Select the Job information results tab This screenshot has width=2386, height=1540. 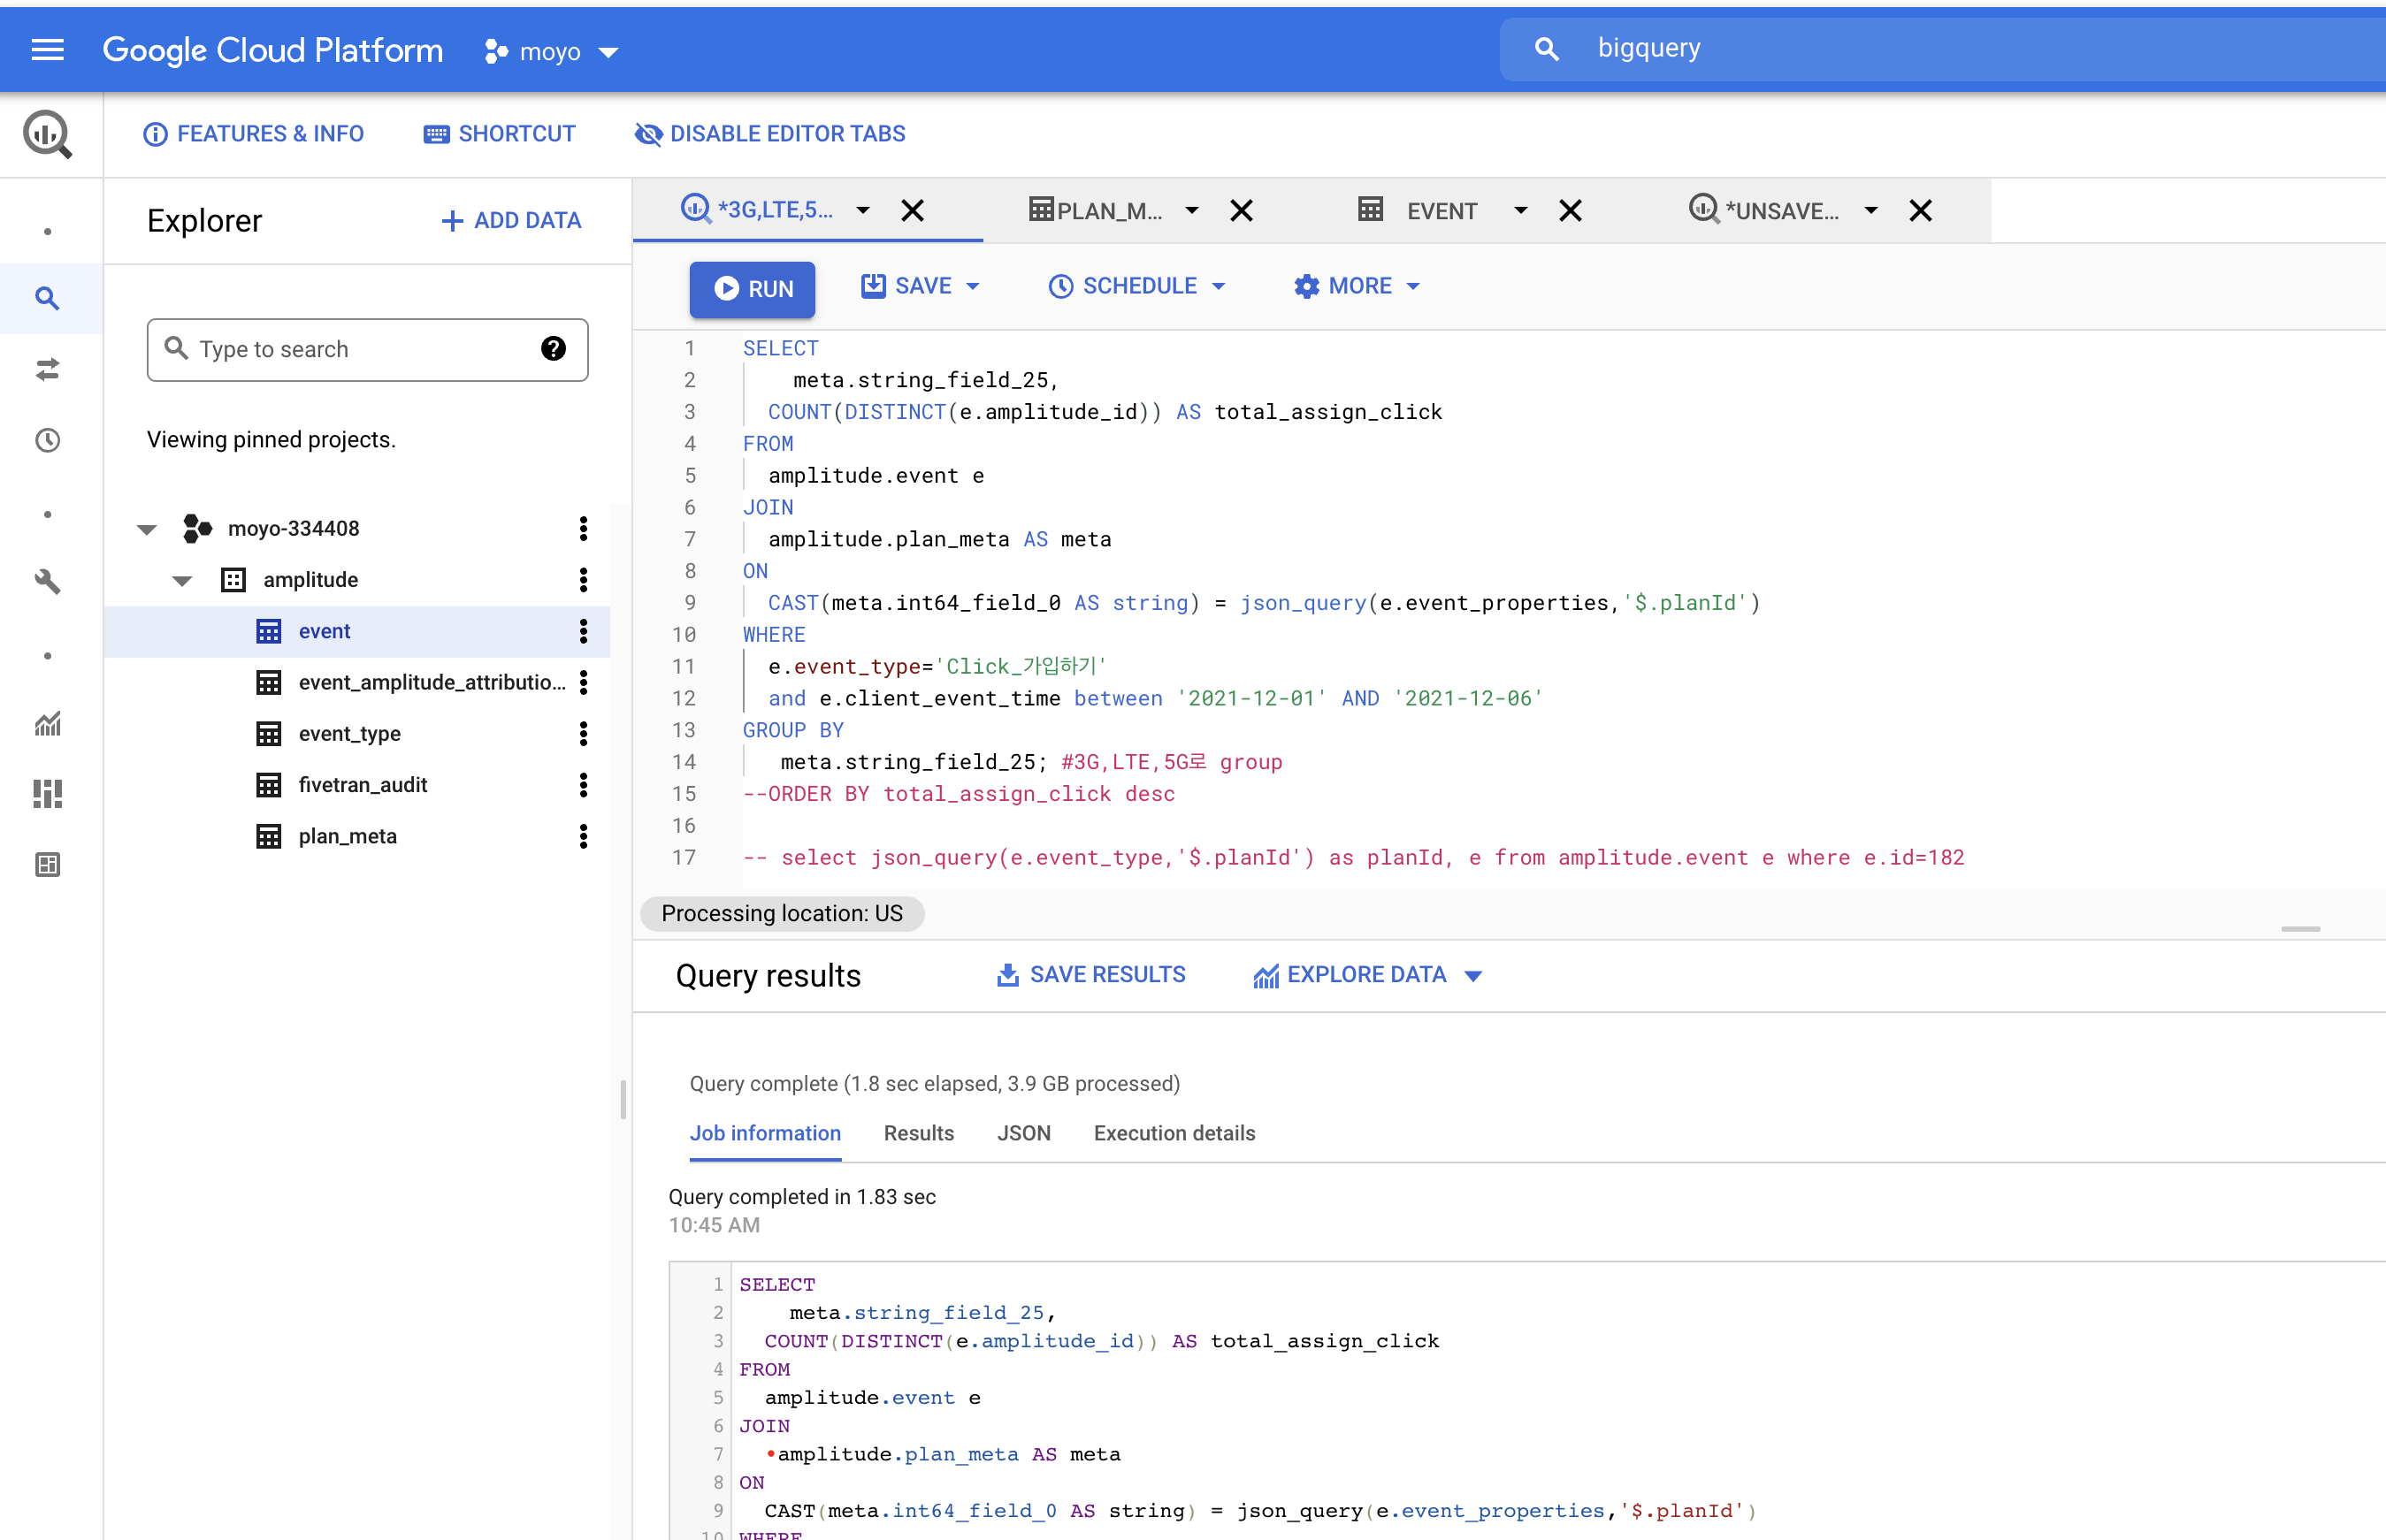click(x=765, y=1133)
